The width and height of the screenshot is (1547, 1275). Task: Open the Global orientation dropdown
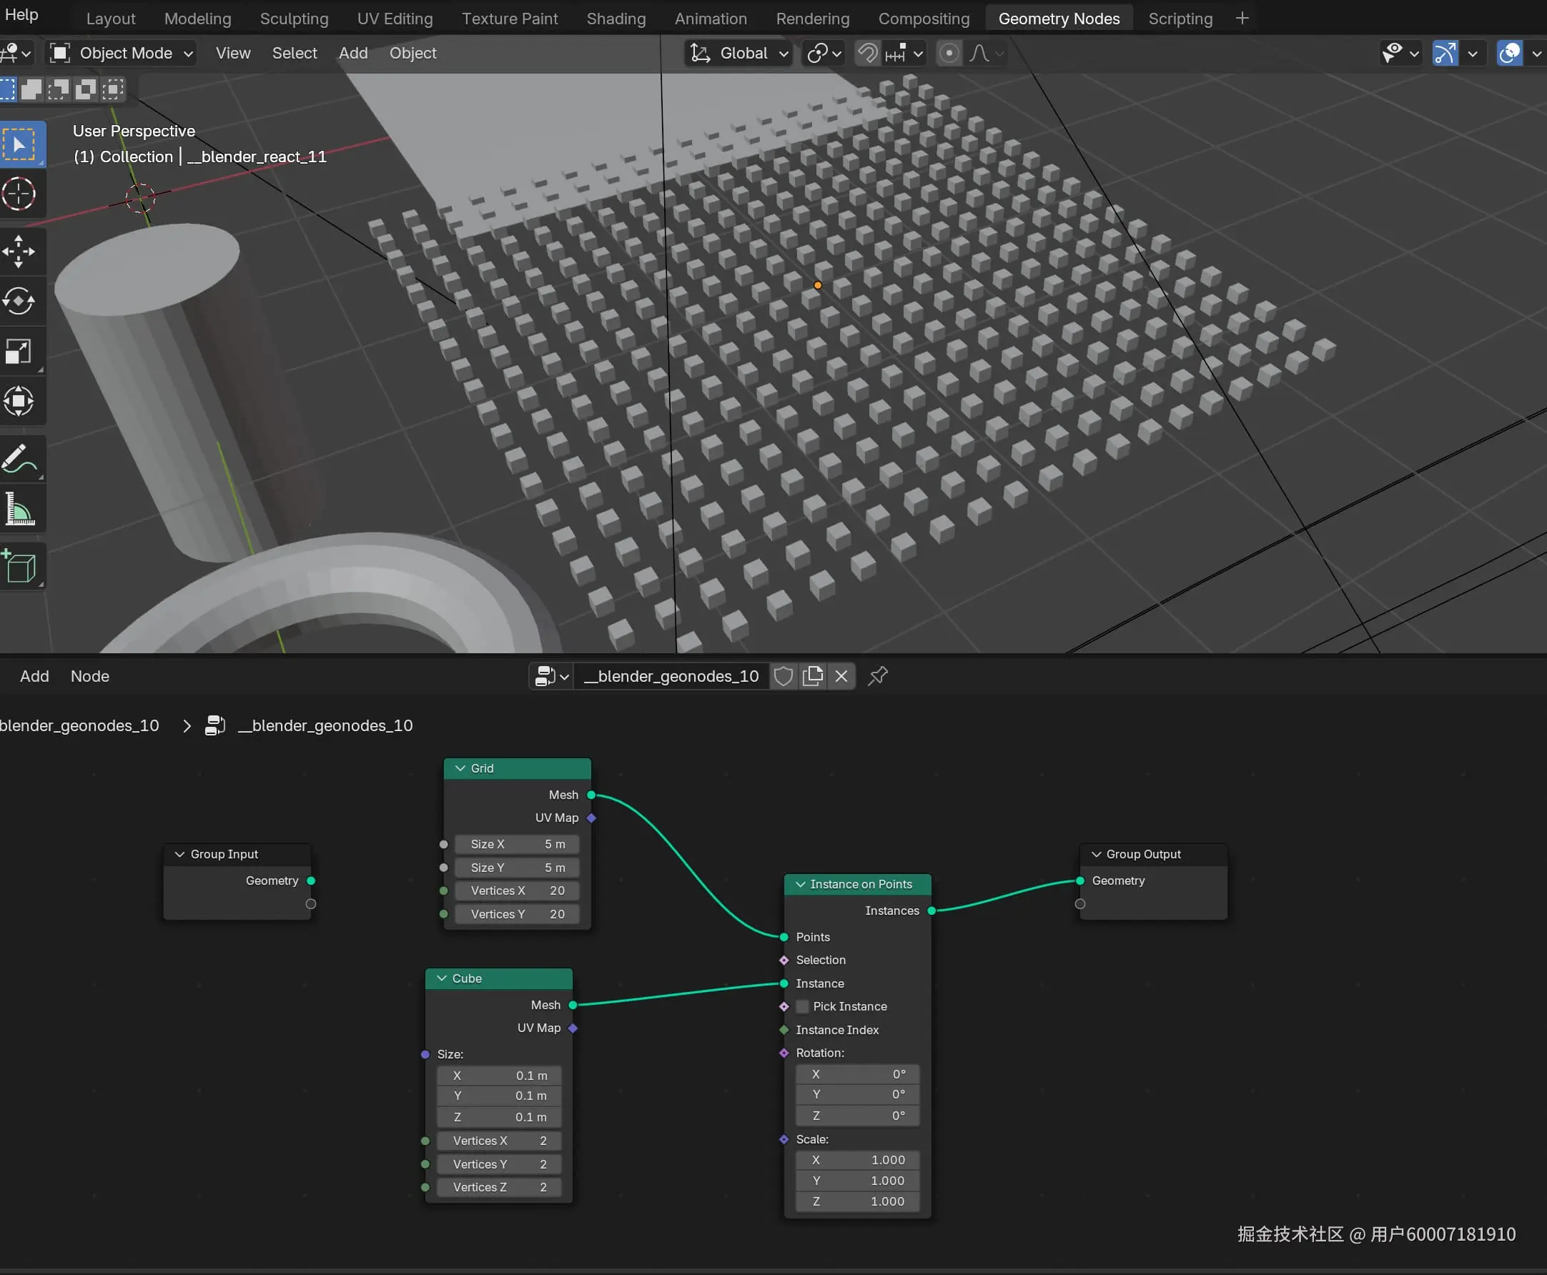[x=740, y=54]
